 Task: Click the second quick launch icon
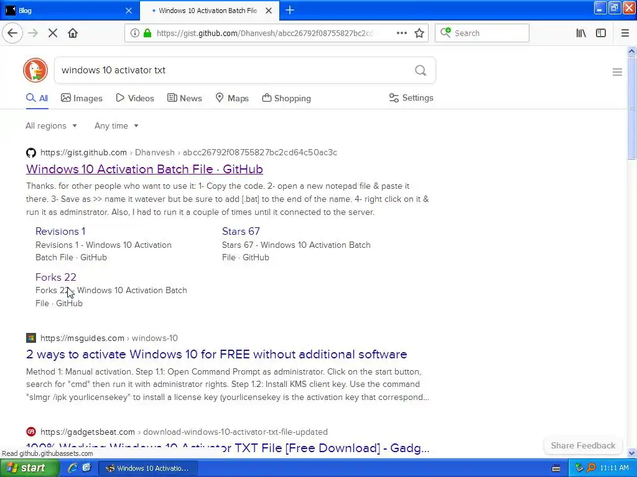pos(86,468)
